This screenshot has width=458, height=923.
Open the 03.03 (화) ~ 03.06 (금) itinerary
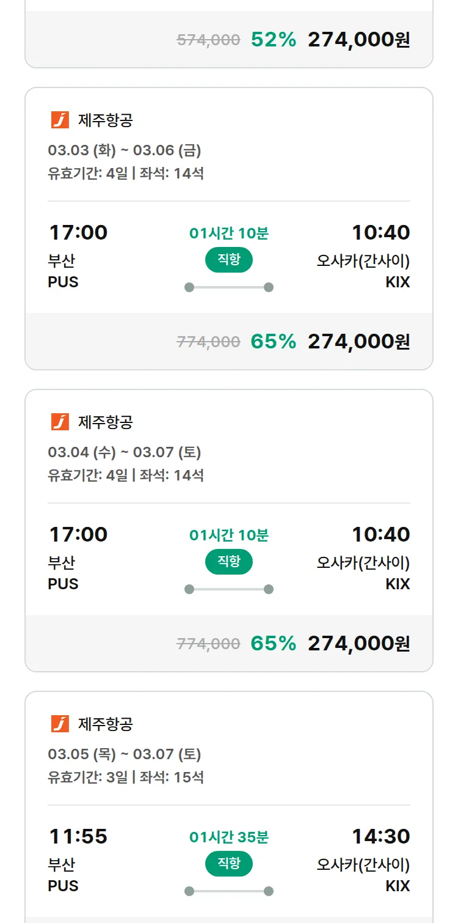pos(125,150)
